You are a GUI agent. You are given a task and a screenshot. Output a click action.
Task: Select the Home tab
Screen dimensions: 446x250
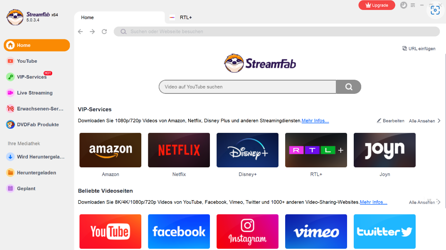(119, 17)
